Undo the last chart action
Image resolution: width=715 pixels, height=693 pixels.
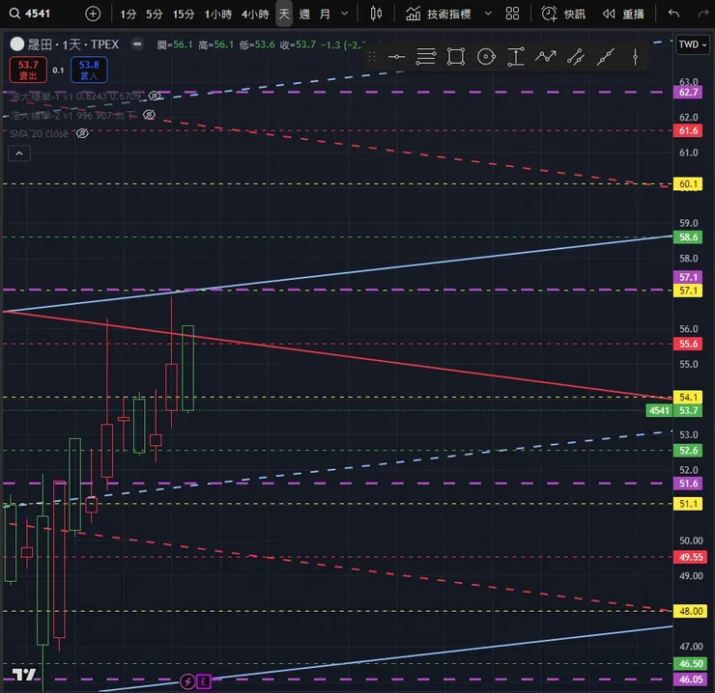click(673, 14)
